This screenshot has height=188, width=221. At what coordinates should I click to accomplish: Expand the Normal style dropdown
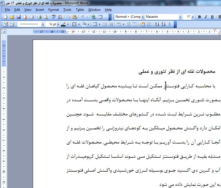click(x=143, y=17)
